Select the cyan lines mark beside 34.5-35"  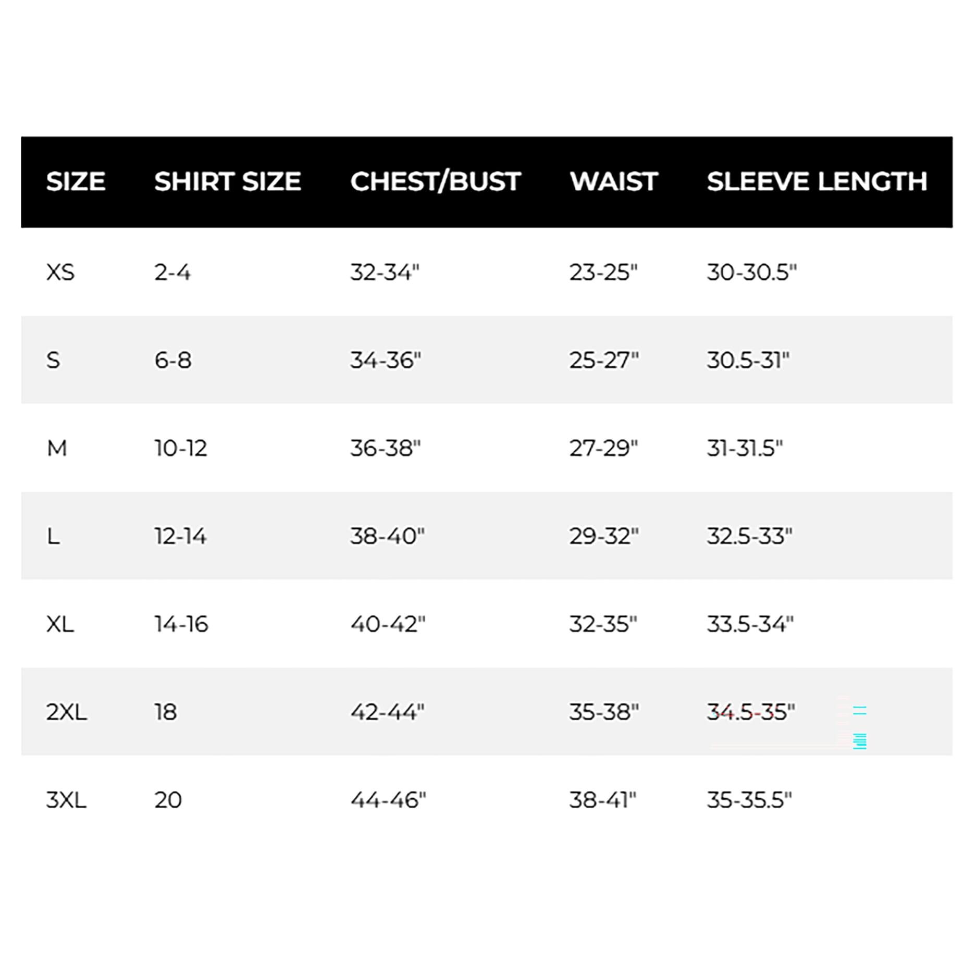(860, 728)
